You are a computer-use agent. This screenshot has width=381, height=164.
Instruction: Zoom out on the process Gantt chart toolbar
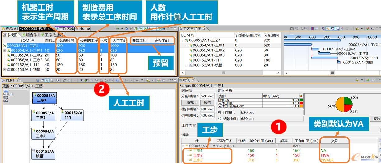301,28
